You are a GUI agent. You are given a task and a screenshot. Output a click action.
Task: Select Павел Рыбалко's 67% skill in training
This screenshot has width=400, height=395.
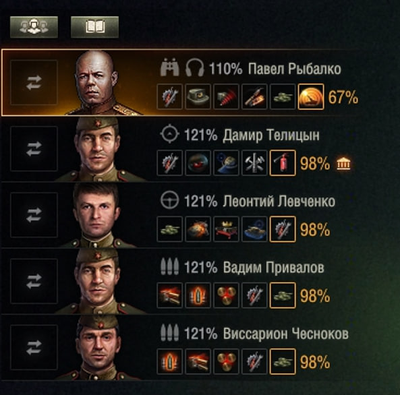click(311, 96)
